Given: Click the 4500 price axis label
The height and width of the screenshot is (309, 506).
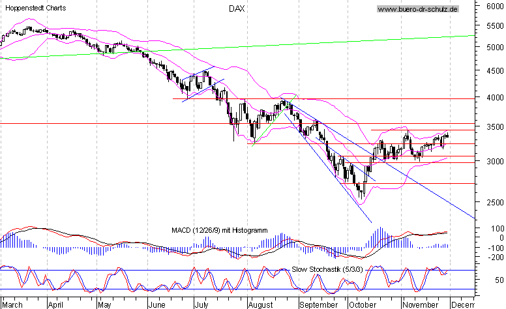Looking at the screenshot, I should [x=495, y=70].
